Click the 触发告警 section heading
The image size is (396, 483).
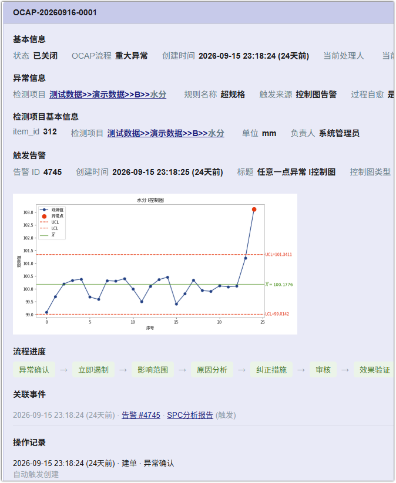pos(29,156)
